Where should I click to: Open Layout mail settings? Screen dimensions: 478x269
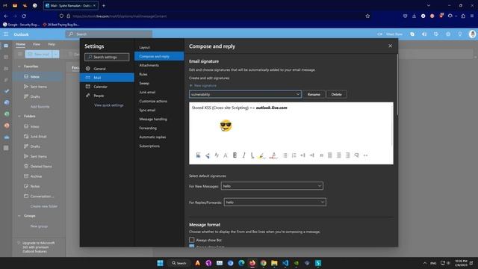(159, 47)
